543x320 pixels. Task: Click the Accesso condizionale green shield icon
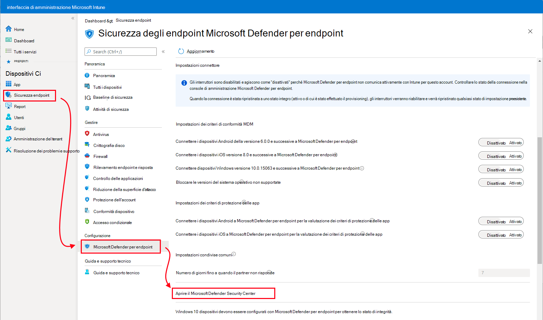coord(87,222)
